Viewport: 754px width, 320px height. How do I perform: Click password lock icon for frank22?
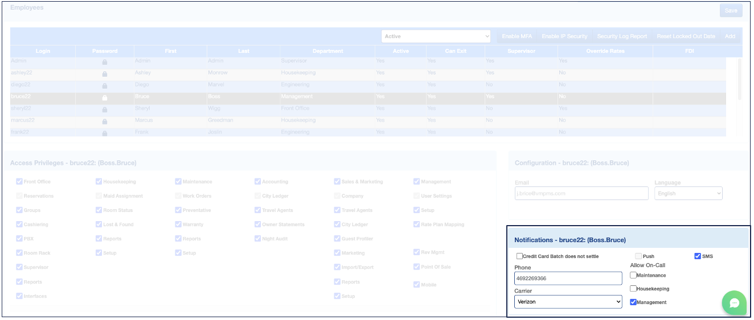tap(105, 133)
